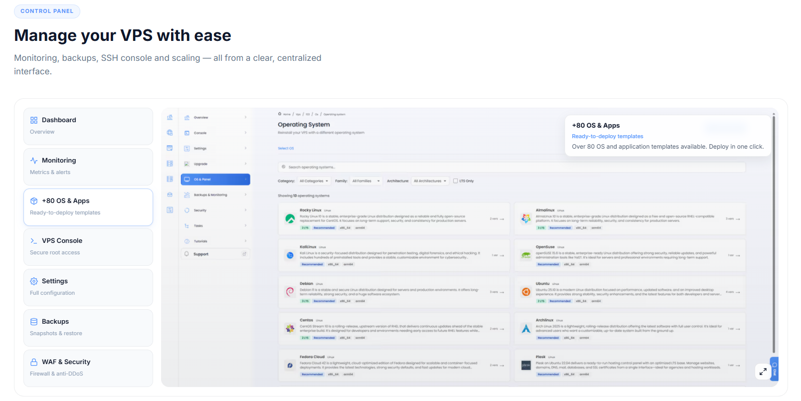Open the All Categories dropdown
The height and width of the screenshot is (401, 801).
coord(314,181)
